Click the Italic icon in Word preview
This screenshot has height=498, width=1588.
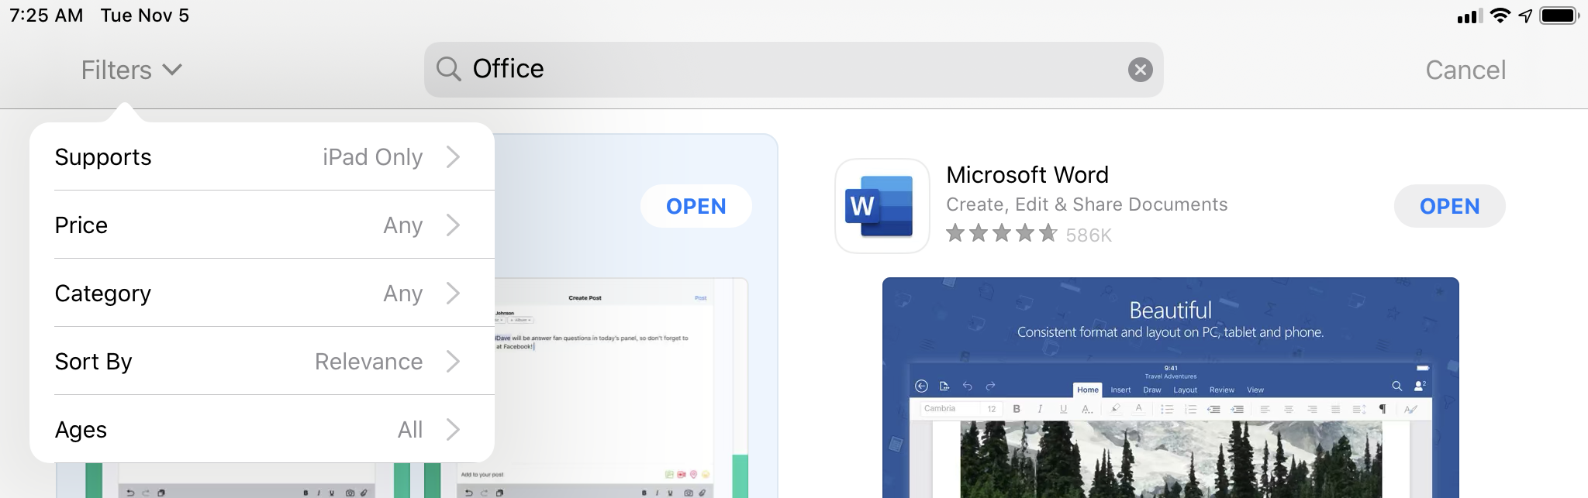(1040, 409)
